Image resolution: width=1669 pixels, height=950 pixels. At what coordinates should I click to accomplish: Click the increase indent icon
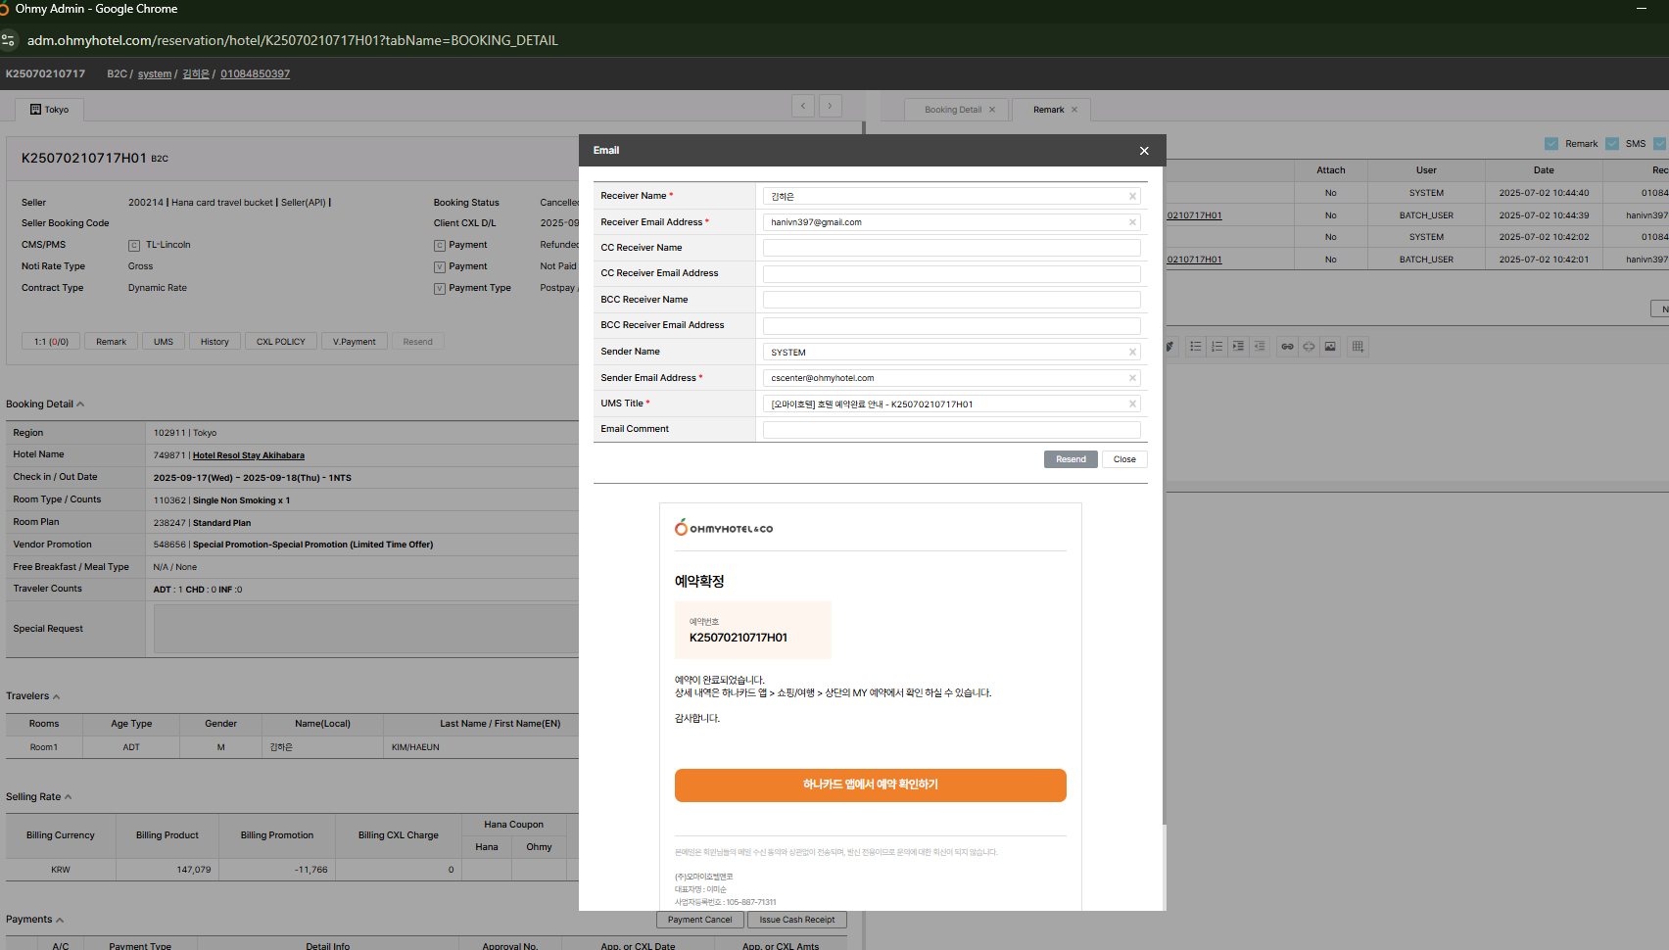pyautogui.click(x=1238, y=347)
